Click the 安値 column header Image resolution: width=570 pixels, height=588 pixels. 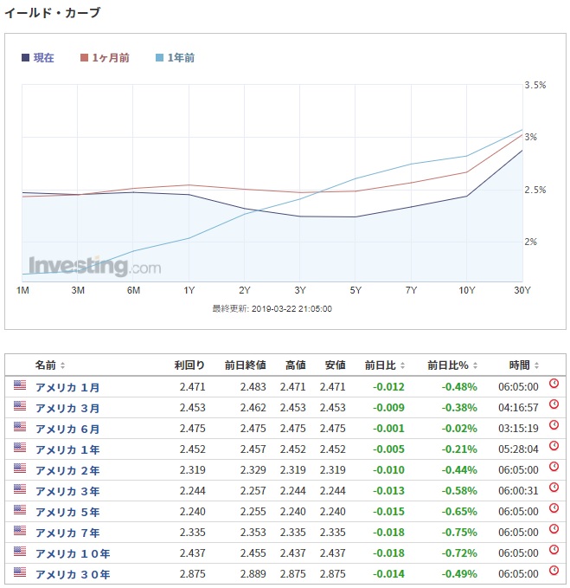(x=336, y=365)
